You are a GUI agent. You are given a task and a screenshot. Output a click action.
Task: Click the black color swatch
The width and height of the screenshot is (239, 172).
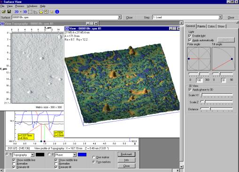tap(40, 155)
